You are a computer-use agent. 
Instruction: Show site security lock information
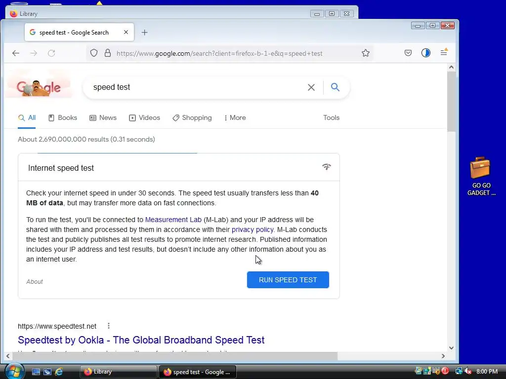click(108, 53)
